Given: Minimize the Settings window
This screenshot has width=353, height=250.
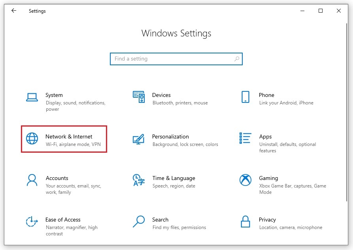Looking at the screenshot, I should (302, 11).
